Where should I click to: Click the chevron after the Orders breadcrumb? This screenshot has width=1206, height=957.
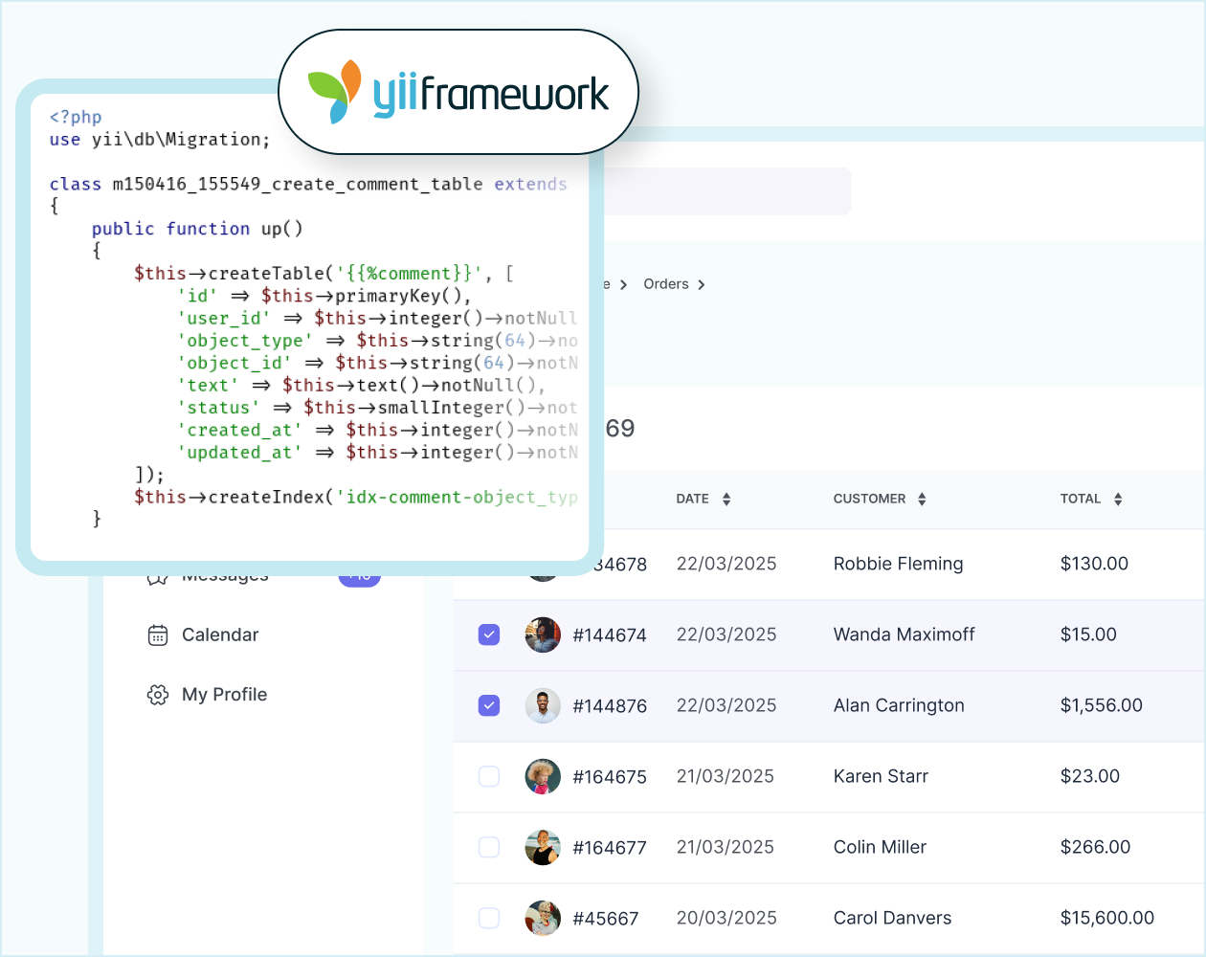point(702,285)
